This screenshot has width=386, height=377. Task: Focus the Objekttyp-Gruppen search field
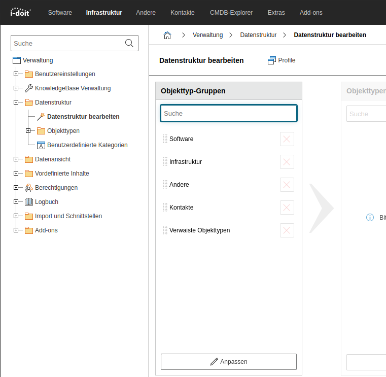pos(228,114)
